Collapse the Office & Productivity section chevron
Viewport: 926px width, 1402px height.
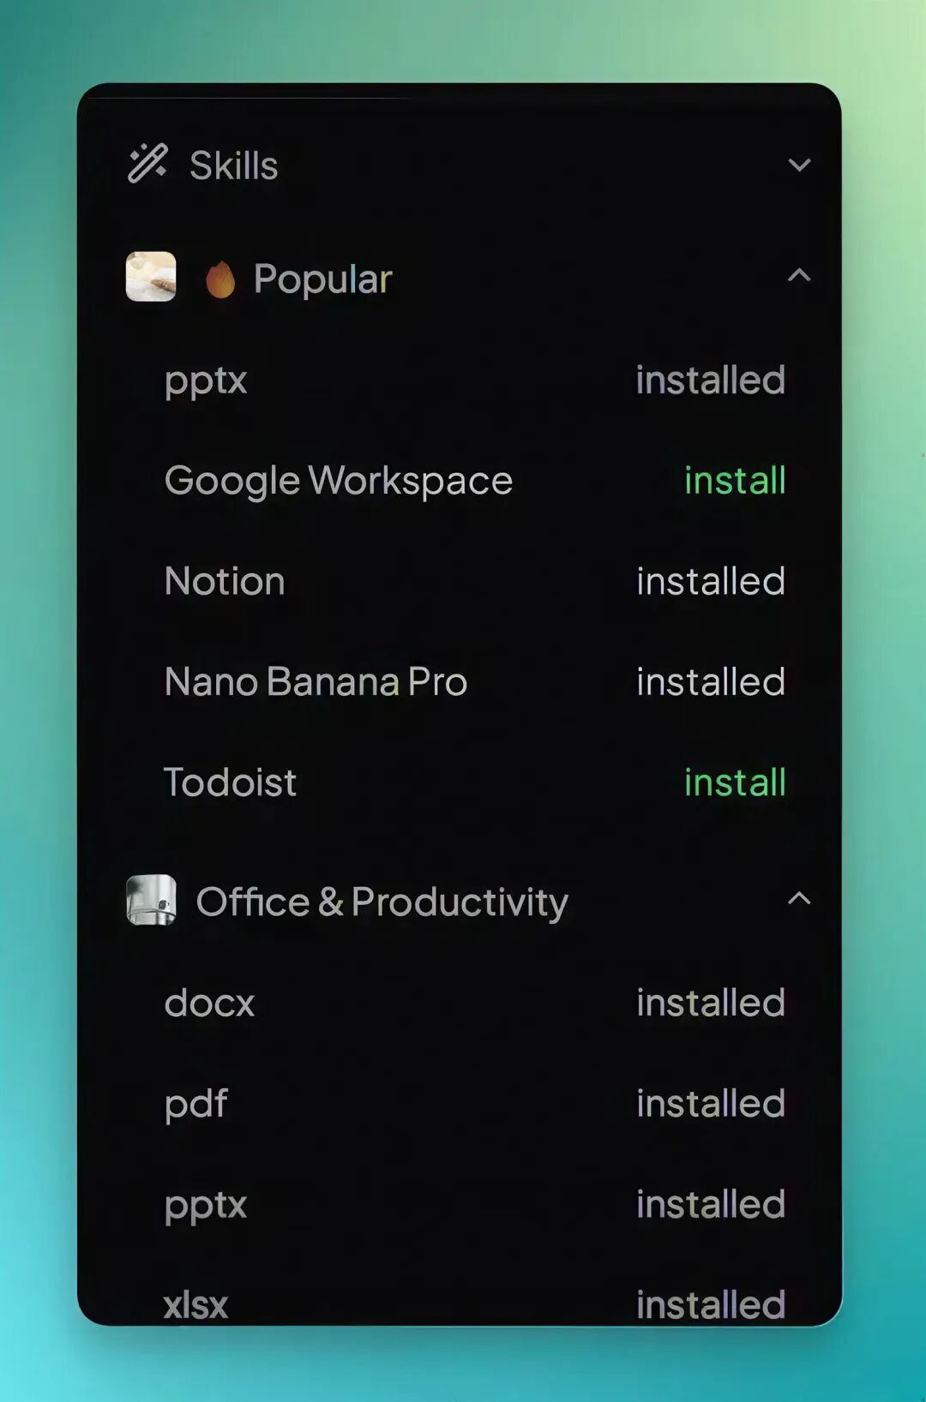[x=799, y=898]
